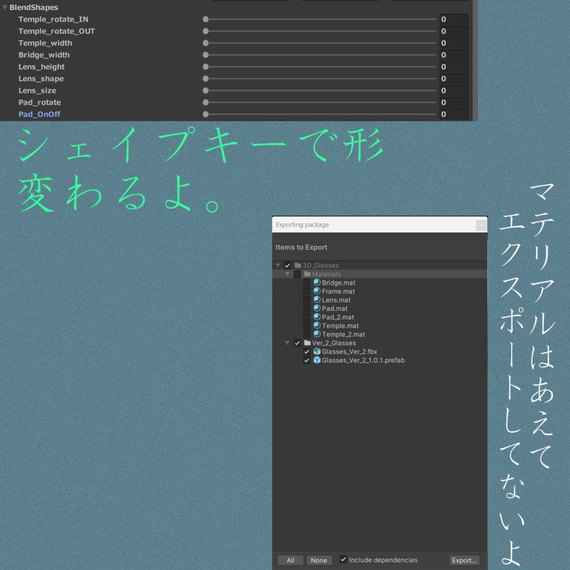
Task: Click the Ver_2_Glasses folder icon
Action: 307,343
